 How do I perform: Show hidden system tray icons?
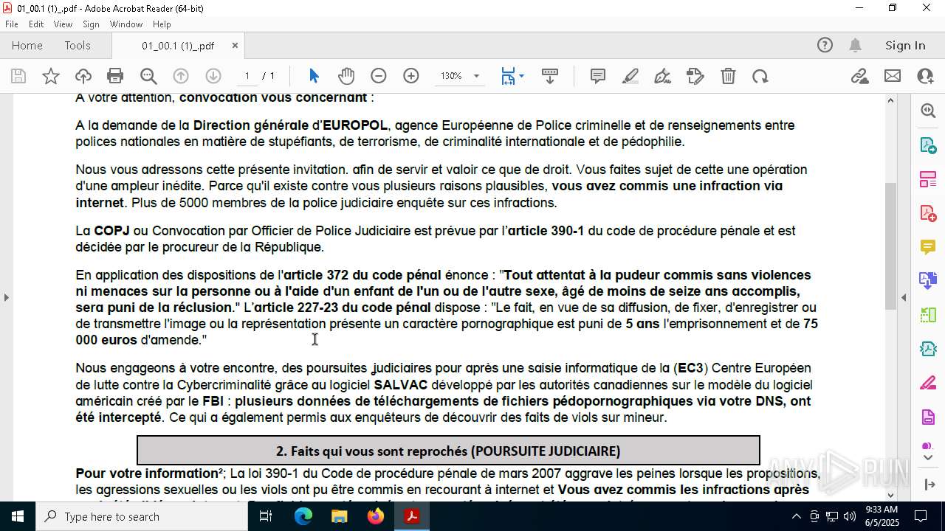click(x=796, y=516)
